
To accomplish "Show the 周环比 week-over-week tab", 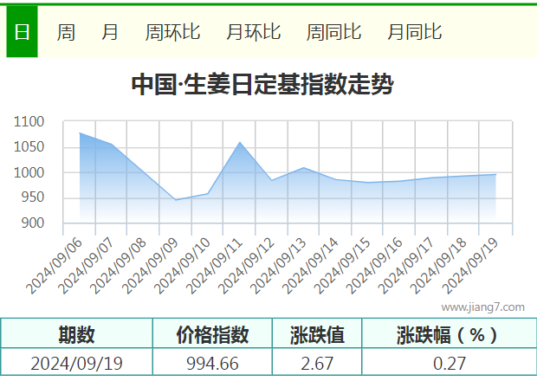I will (x=172, y=32).
